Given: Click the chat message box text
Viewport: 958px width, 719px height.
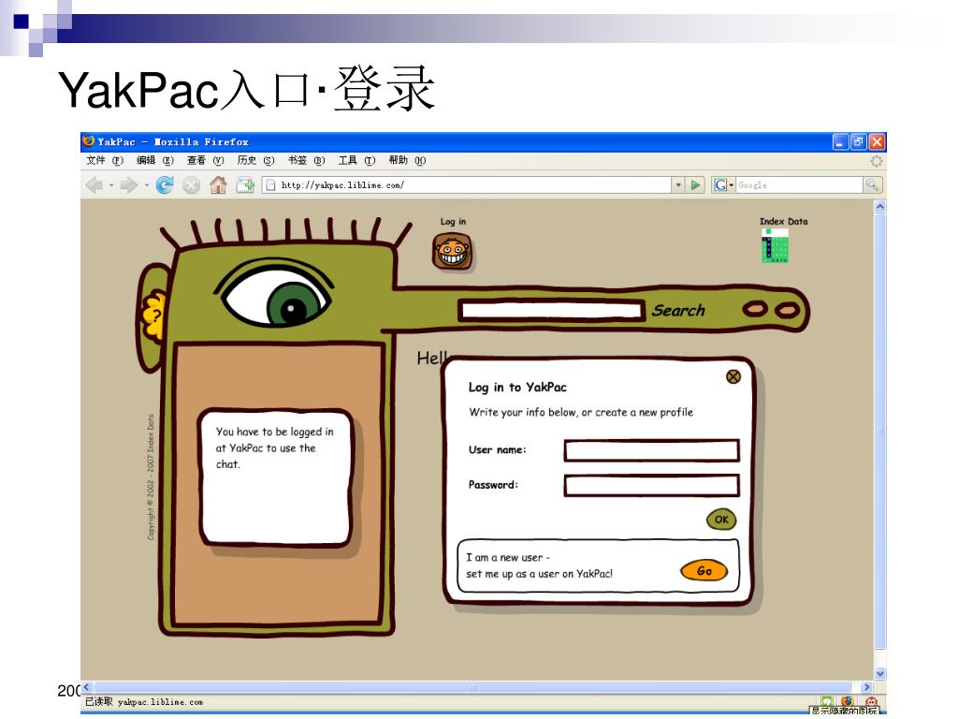Looking at the screenshot, I should 274,448.
